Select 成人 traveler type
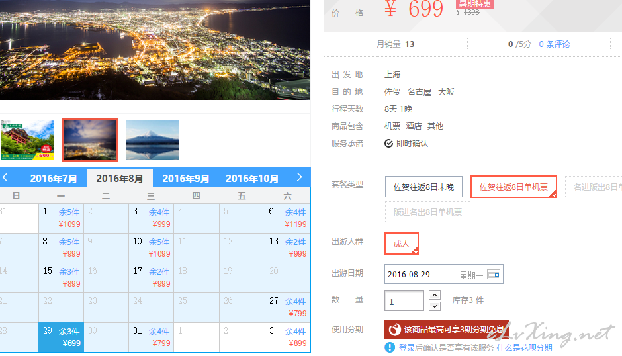 (402, 244)
